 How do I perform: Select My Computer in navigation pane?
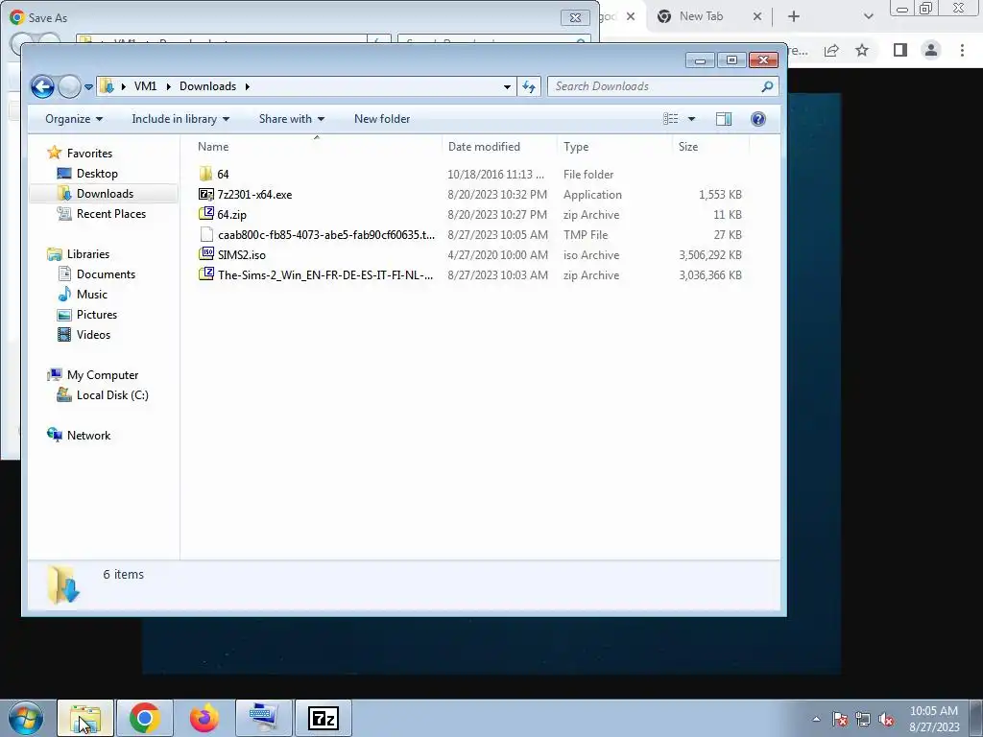tap(102, 375)
